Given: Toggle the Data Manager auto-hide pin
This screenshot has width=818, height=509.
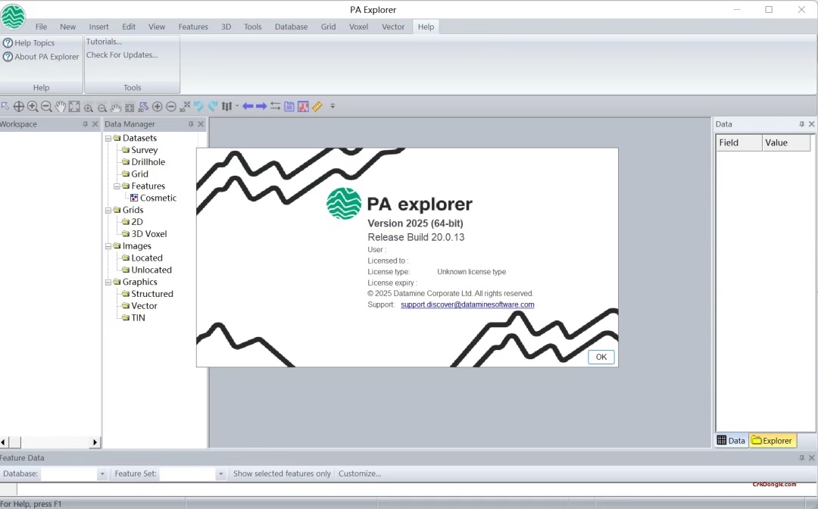Looking at the screenshot, I should coord(192,123).
